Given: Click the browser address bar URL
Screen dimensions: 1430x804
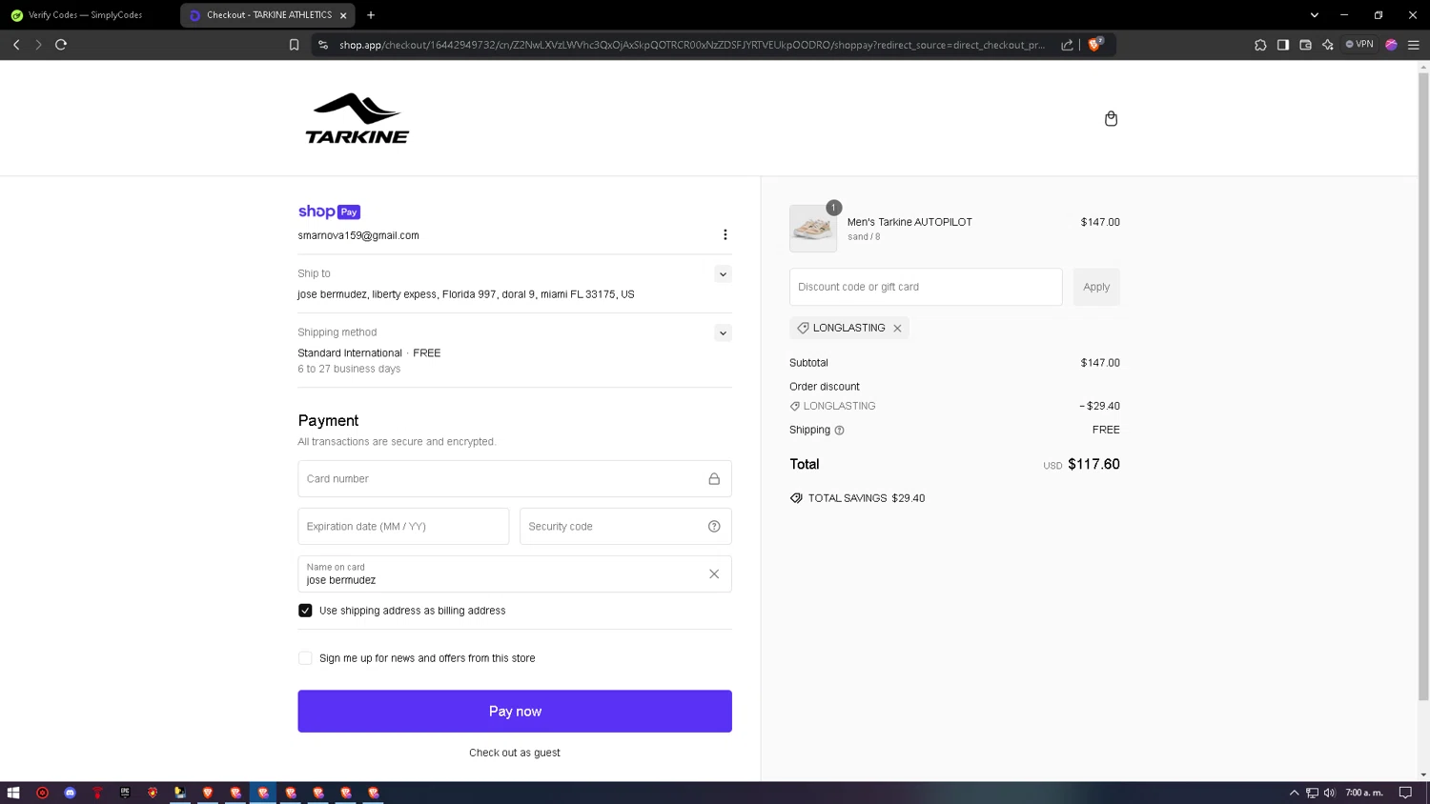Looking at the screenshot, I should (691, 45).
